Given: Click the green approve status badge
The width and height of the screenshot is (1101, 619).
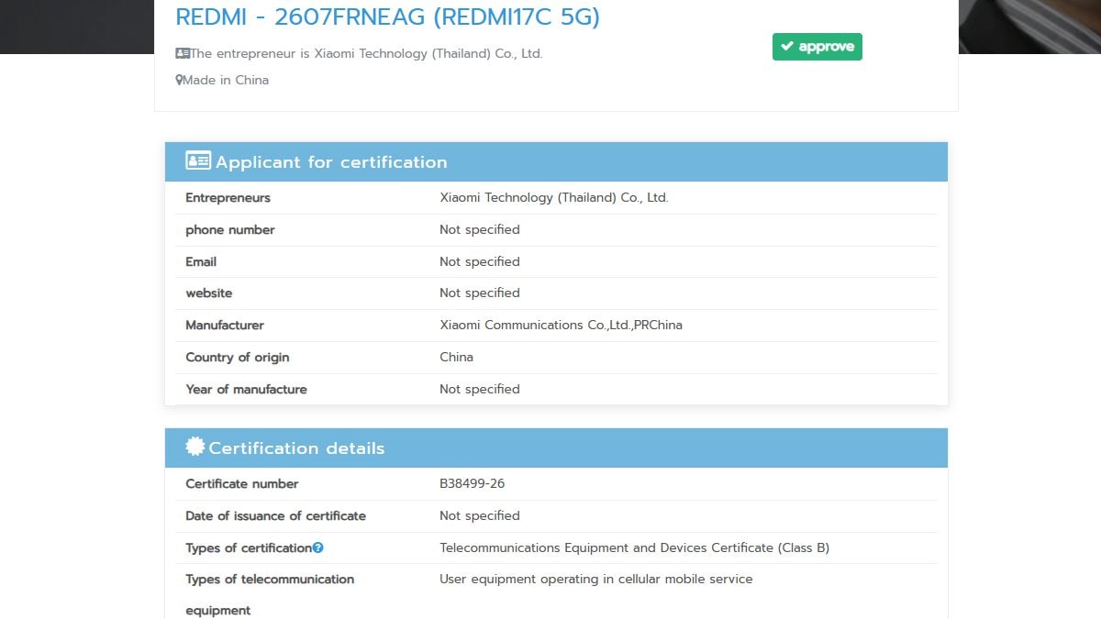Looking at the screenshot, I should pos(817,47).
